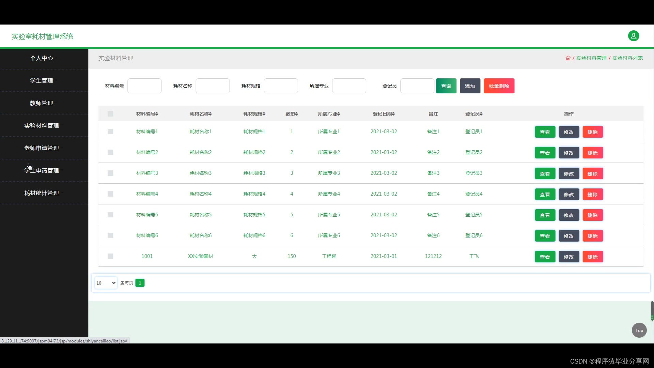Screen dimensions: 654x368
Task: Click the 材料编号 search input field
Action: click(144, 86)
